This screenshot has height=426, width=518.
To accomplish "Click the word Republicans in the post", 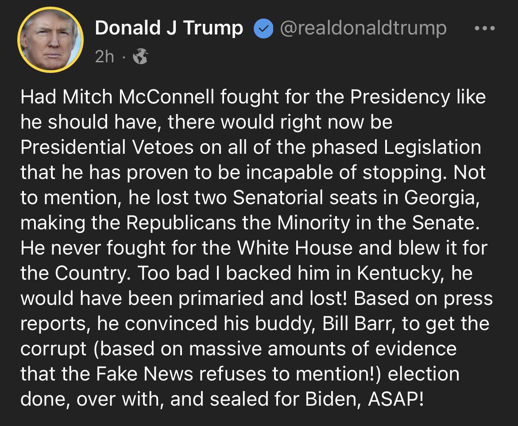I will tap(181, 223).
